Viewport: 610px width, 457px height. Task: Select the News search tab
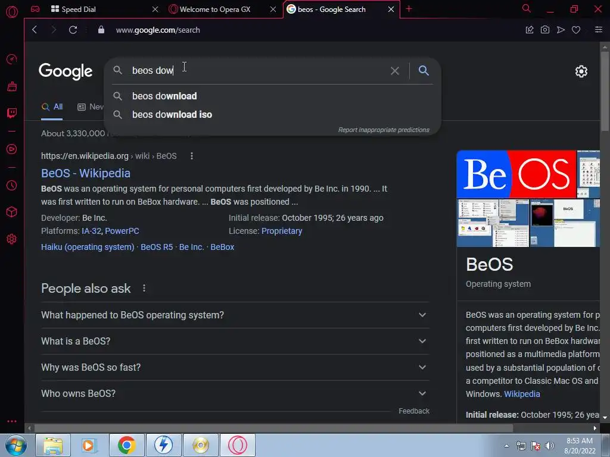[91, 107]
